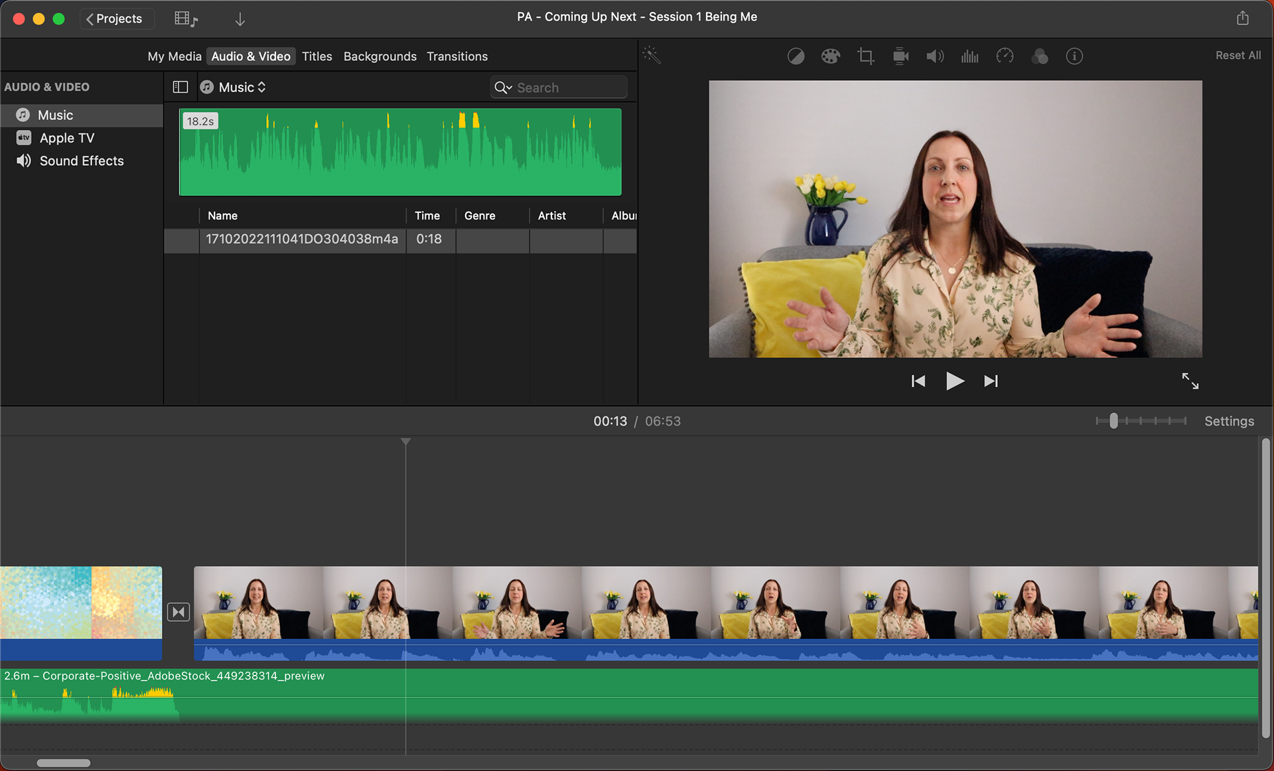This screenshot has height=771, width=1274.
Task: Open the stabilization camera icon
Action: click(x=900, y=56)
